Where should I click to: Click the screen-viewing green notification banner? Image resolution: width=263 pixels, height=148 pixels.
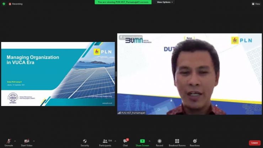click(123, 2)
